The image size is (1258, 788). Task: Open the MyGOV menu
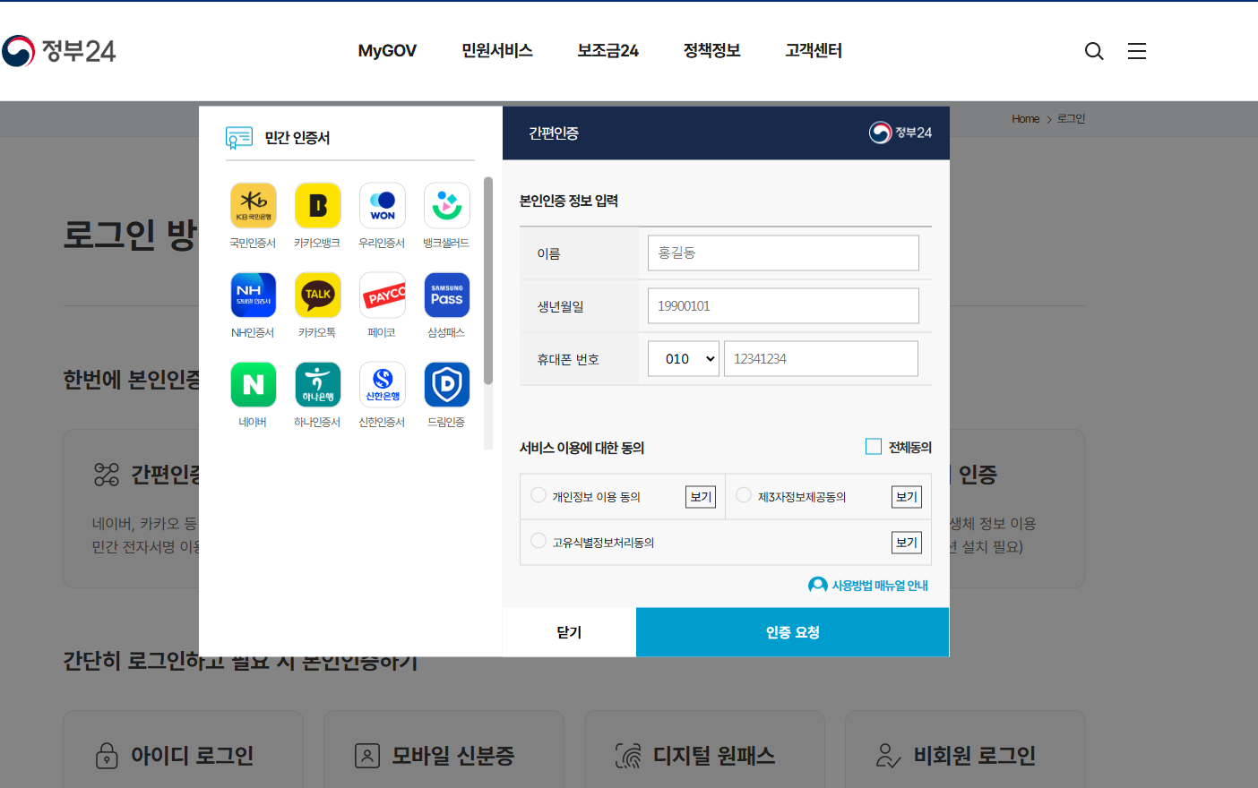387,51
